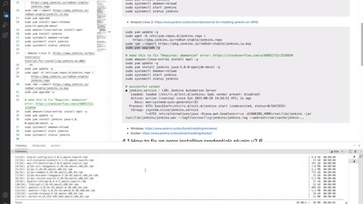Click 'sudo amazon-linux-extras install epel -y' on line 34
This screenshot has width=363, height=204.
(56, 112)
